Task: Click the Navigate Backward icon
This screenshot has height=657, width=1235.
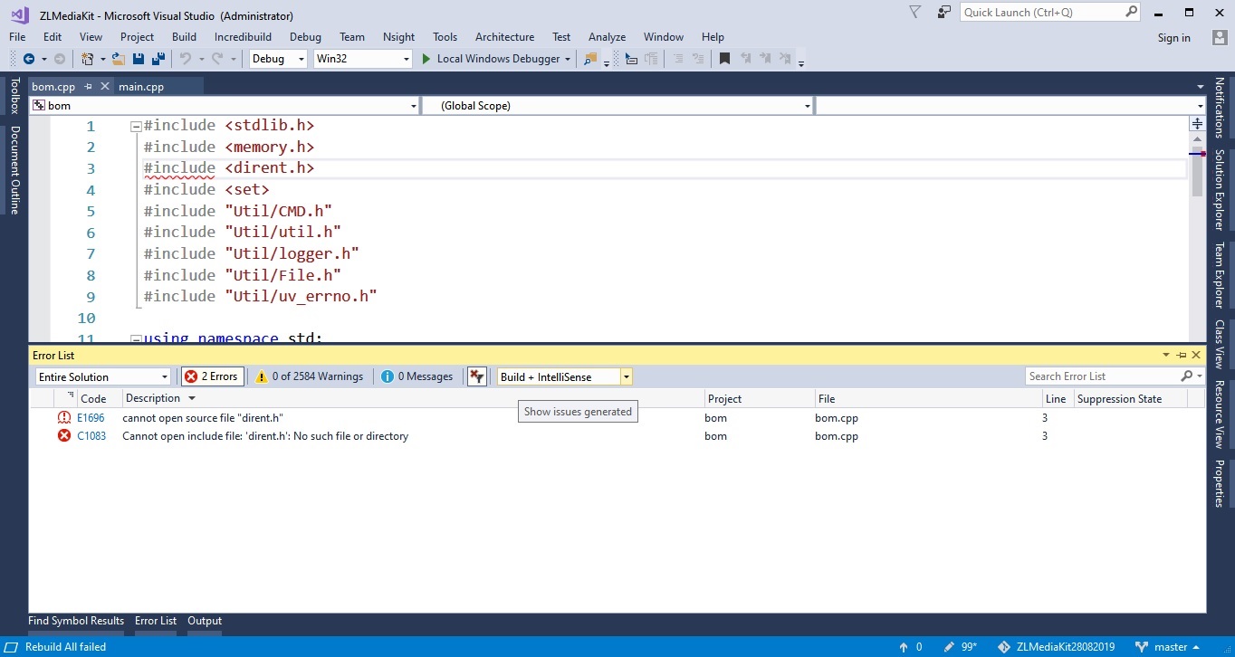Action: (x=29, y=58)
